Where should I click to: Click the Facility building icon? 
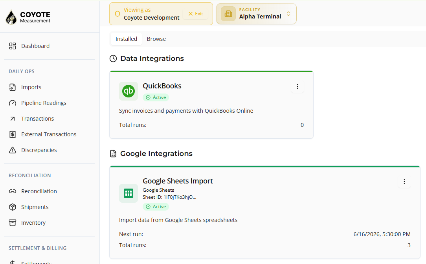tap(228, 14)
